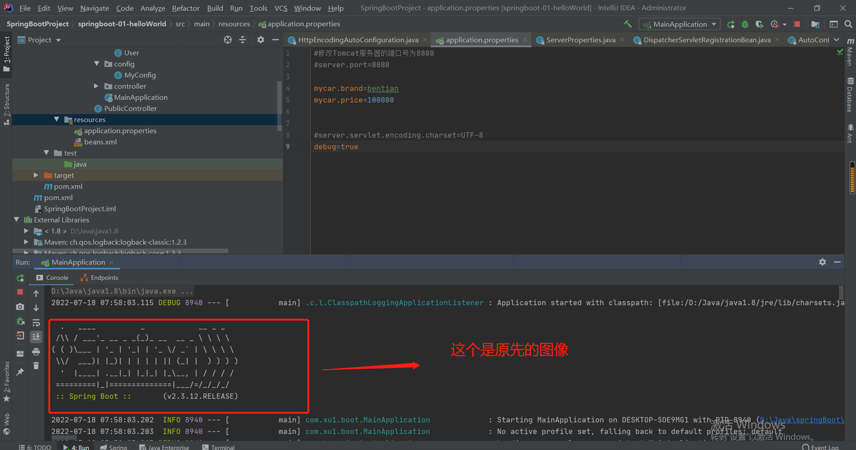The image size is (856, 450).
Task: Start debugging with the green bug icon
Action: (x=745, y=24)
